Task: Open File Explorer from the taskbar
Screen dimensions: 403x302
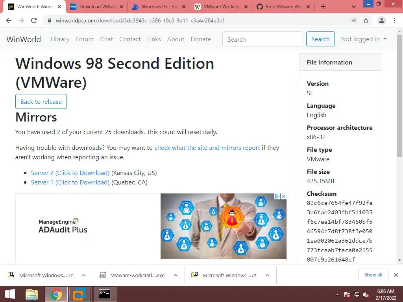Action: (32, 294)
